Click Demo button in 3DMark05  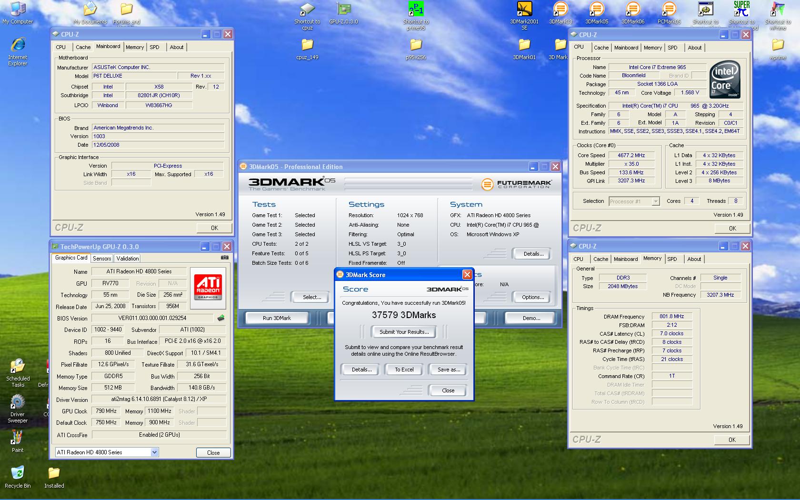[x=531, y=318]
